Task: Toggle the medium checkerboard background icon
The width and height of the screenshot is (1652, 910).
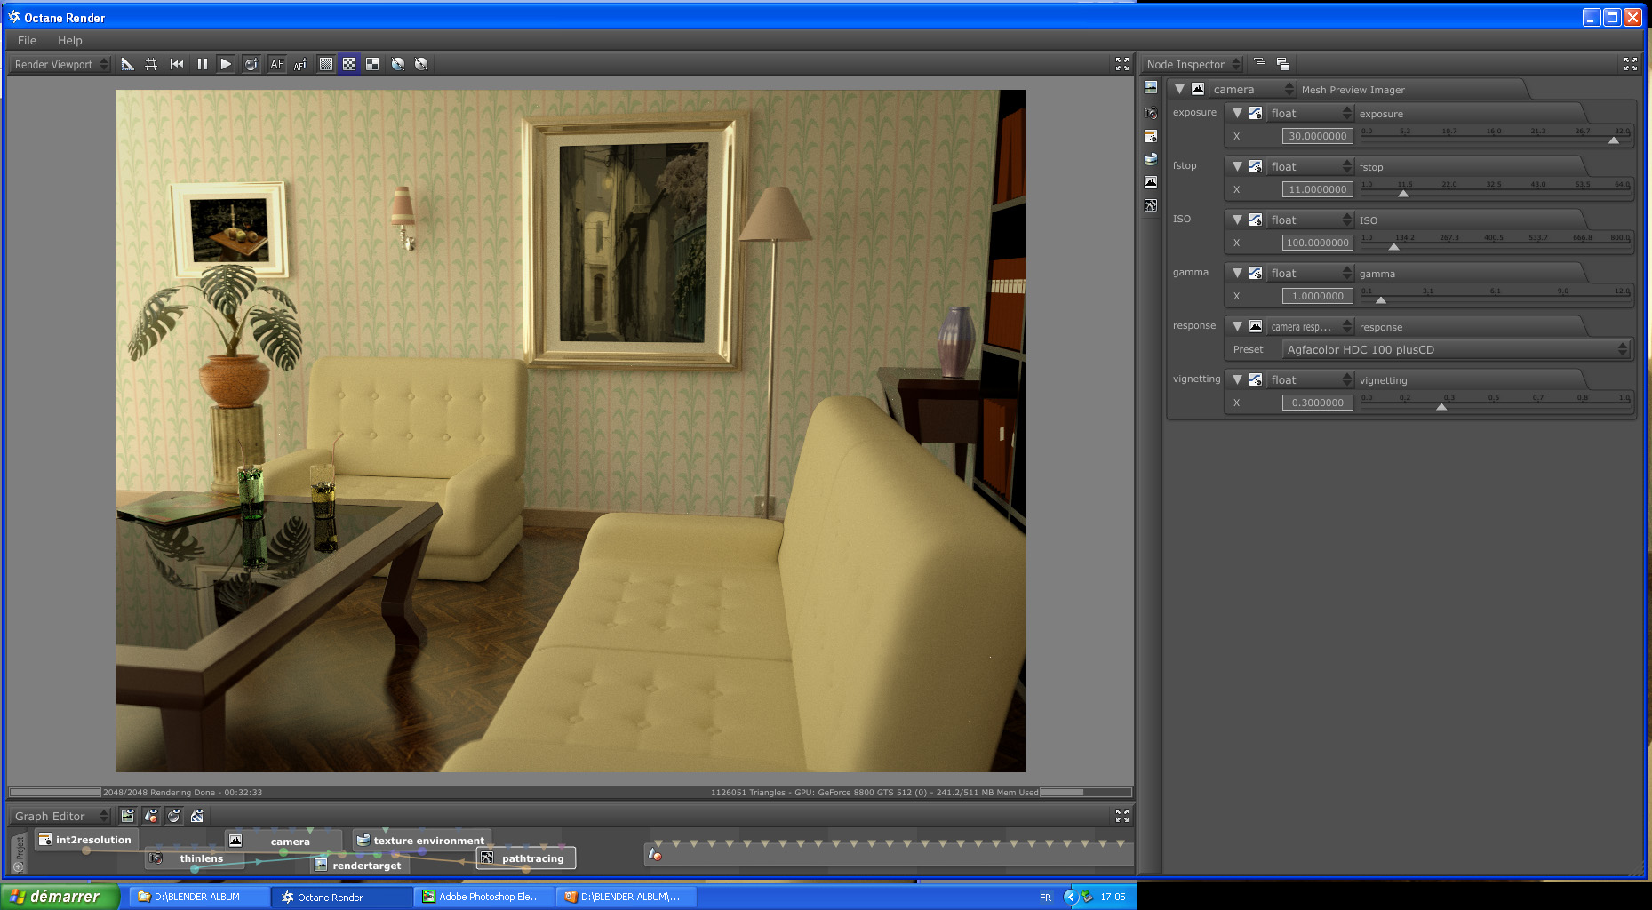Action: (x=349, y=64)
